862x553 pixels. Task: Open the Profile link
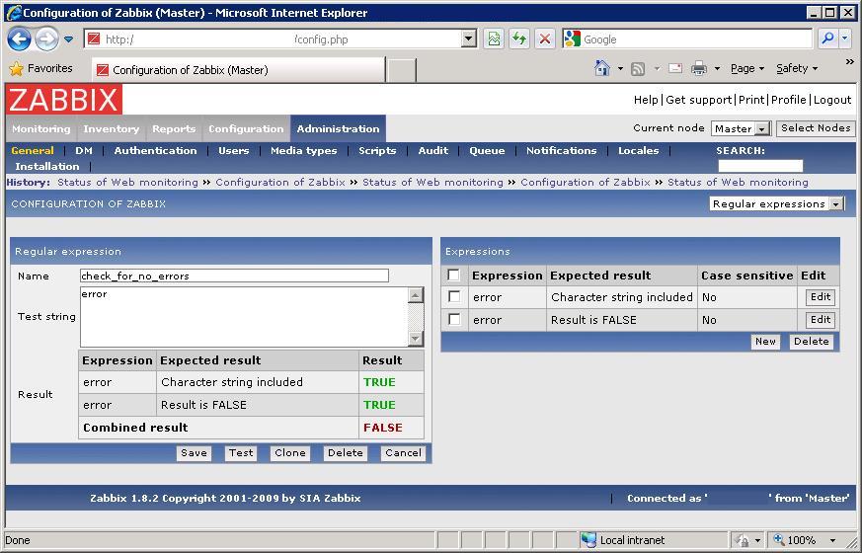(788, 100)
